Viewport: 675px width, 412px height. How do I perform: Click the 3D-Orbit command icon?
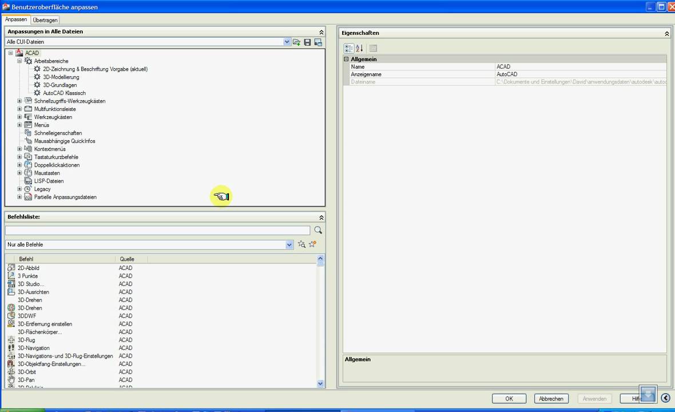click(x=11, y=372)
